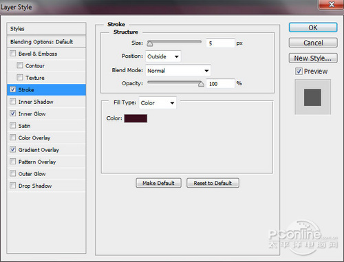
Task: Toggle the Gradient Overlay checkbox
Action: (13, 149)
